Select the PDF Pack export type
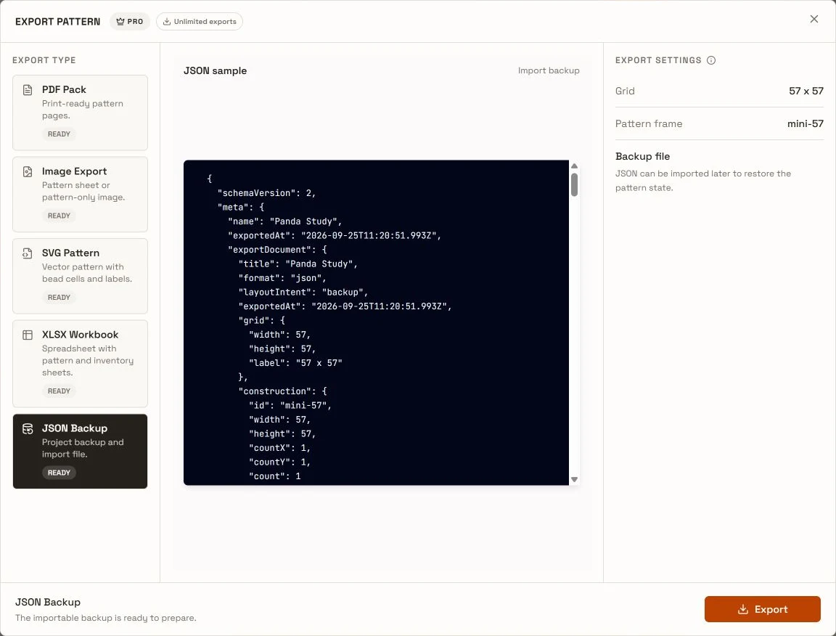 [80, 113]
